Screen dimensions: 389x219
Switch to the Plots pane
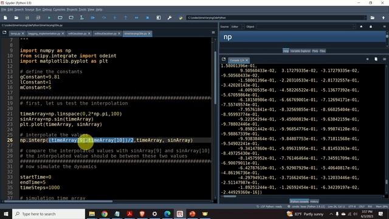pyautogui.click(x=315, y=51)
